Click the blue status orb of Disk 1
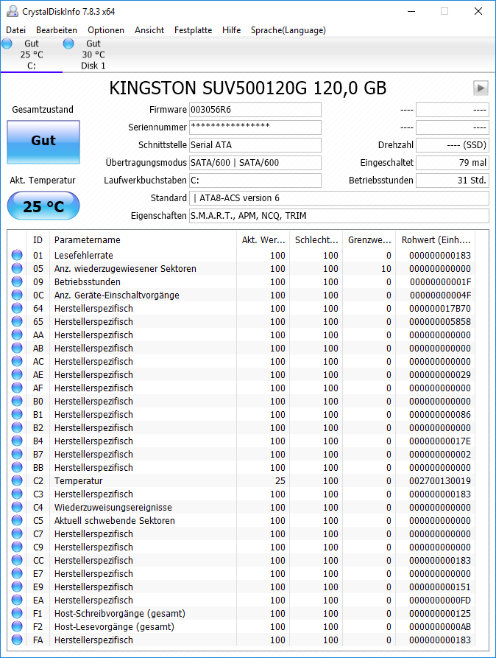Viewport: 496px width, 658px height. click(68, 43)
